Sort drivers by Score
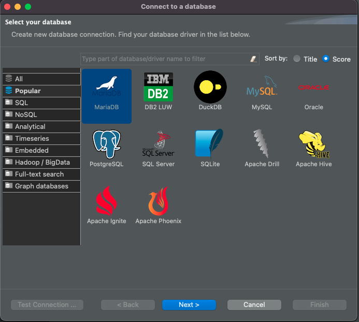 (x=336, y=59)
